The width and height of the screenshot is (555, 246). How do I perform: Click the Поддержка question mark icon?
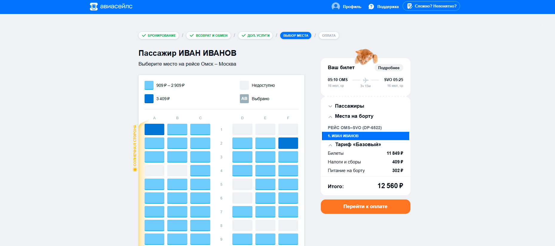click(371, 7)
